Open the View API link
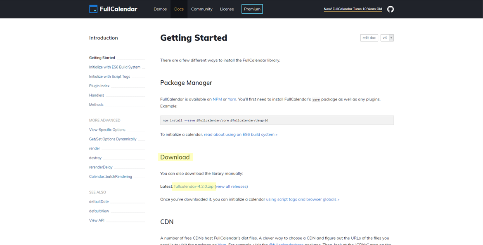Viewport: 483px width, 245px height. pos(97,220)
